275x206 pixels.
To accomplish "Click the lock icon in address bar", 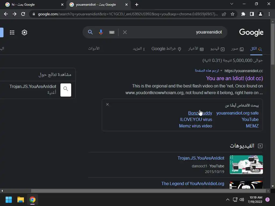I will [x=34, y=14].
